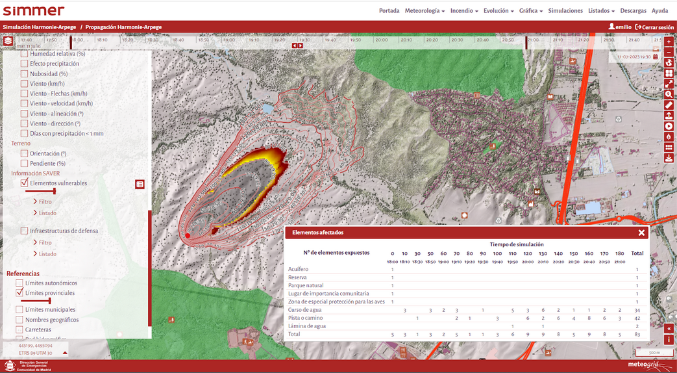677x373 pixels.
Task: Click the red ignition point on map
Action: (x=188, y=235)
